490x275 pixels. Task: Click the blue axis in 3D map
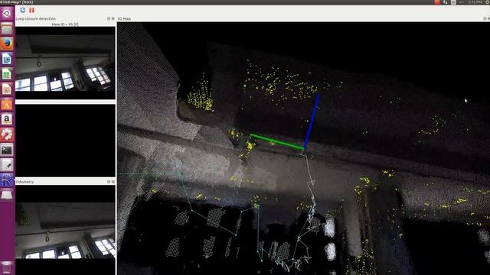pyautogui.click(x=312, y=121)
